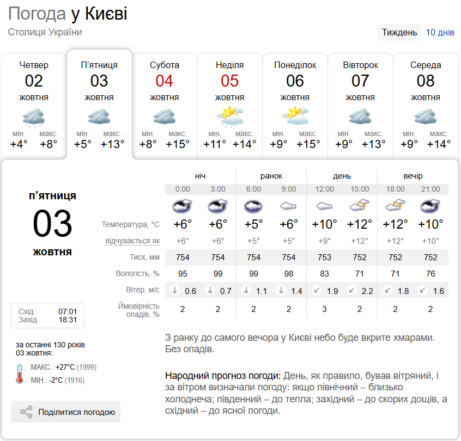461x441 pixels.
Task: Click the sun-cloud icon at 15:00
Action: pos(360,206)
